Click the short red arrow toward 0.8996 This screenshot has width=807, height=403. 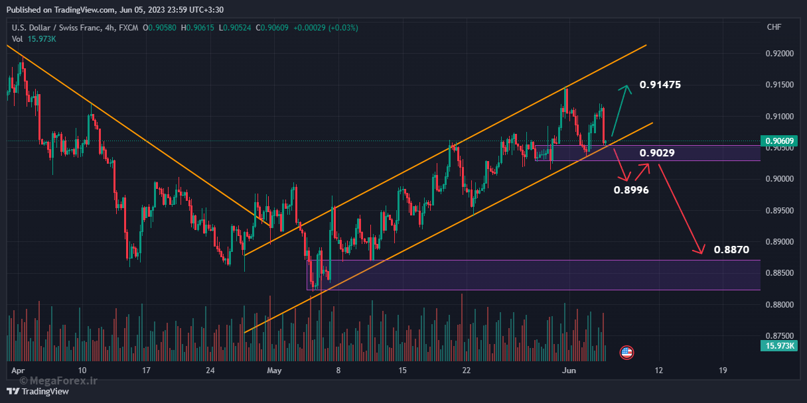tap(621, 166)
